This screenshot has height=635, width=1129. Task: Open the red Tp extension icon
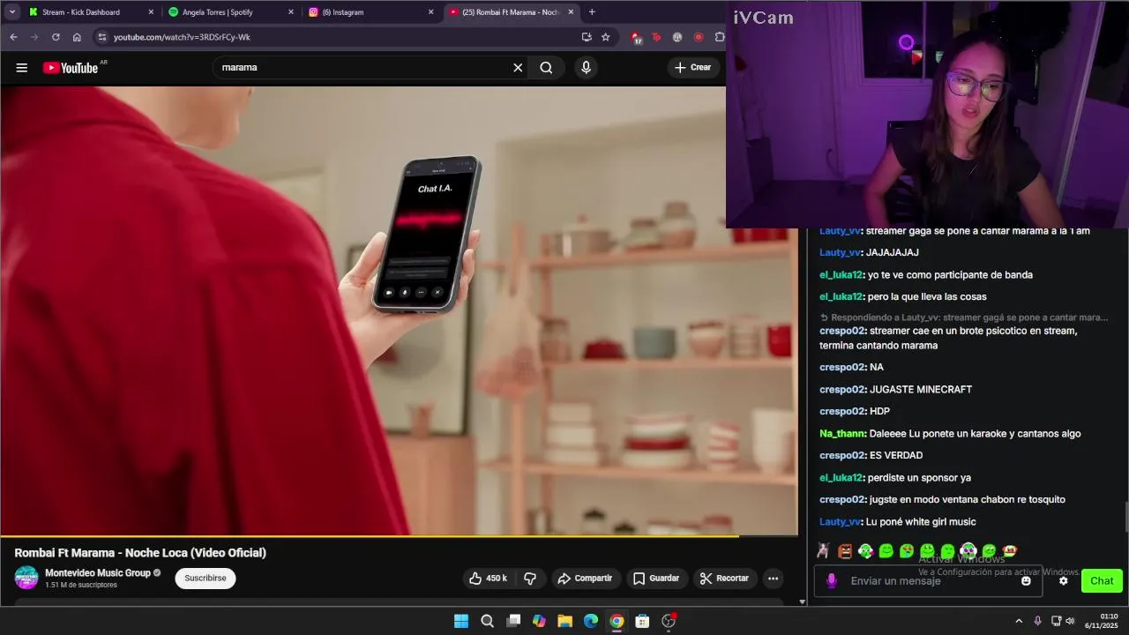point(656,37)
